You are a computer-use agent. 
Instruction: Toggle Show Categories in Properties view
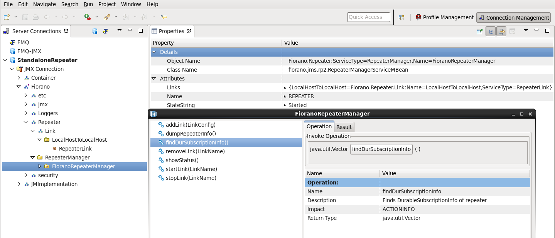[x=491, y=32]
